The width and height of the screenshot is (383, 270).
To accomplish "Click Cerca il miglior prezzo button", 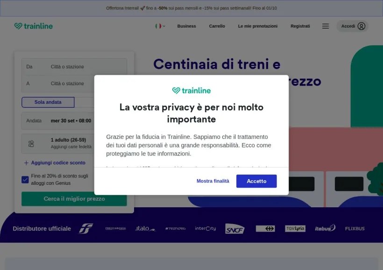I will pos(74,199).
